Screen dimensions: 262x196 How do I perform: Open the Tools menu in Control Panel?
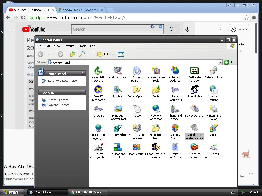[x=83, y=46]
